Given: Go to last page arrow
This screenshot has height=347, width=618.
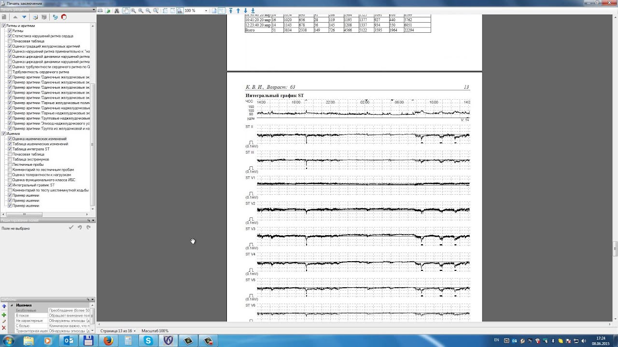Looking at the screenshot, I should click(253, 11).
